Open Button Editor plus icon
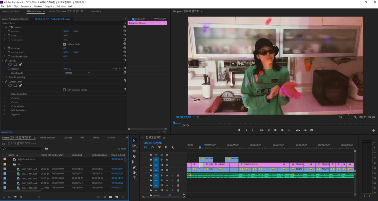Screen dimensions: 378x201 [373, 130]
